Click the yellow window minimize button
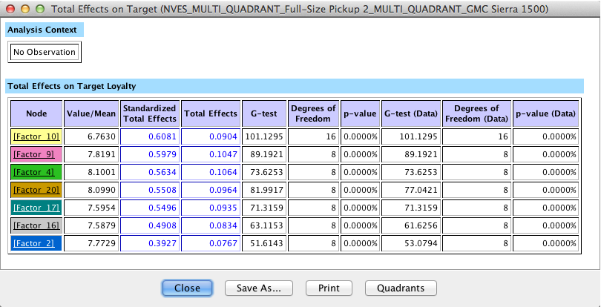601x307 pixels. point(24,10)
